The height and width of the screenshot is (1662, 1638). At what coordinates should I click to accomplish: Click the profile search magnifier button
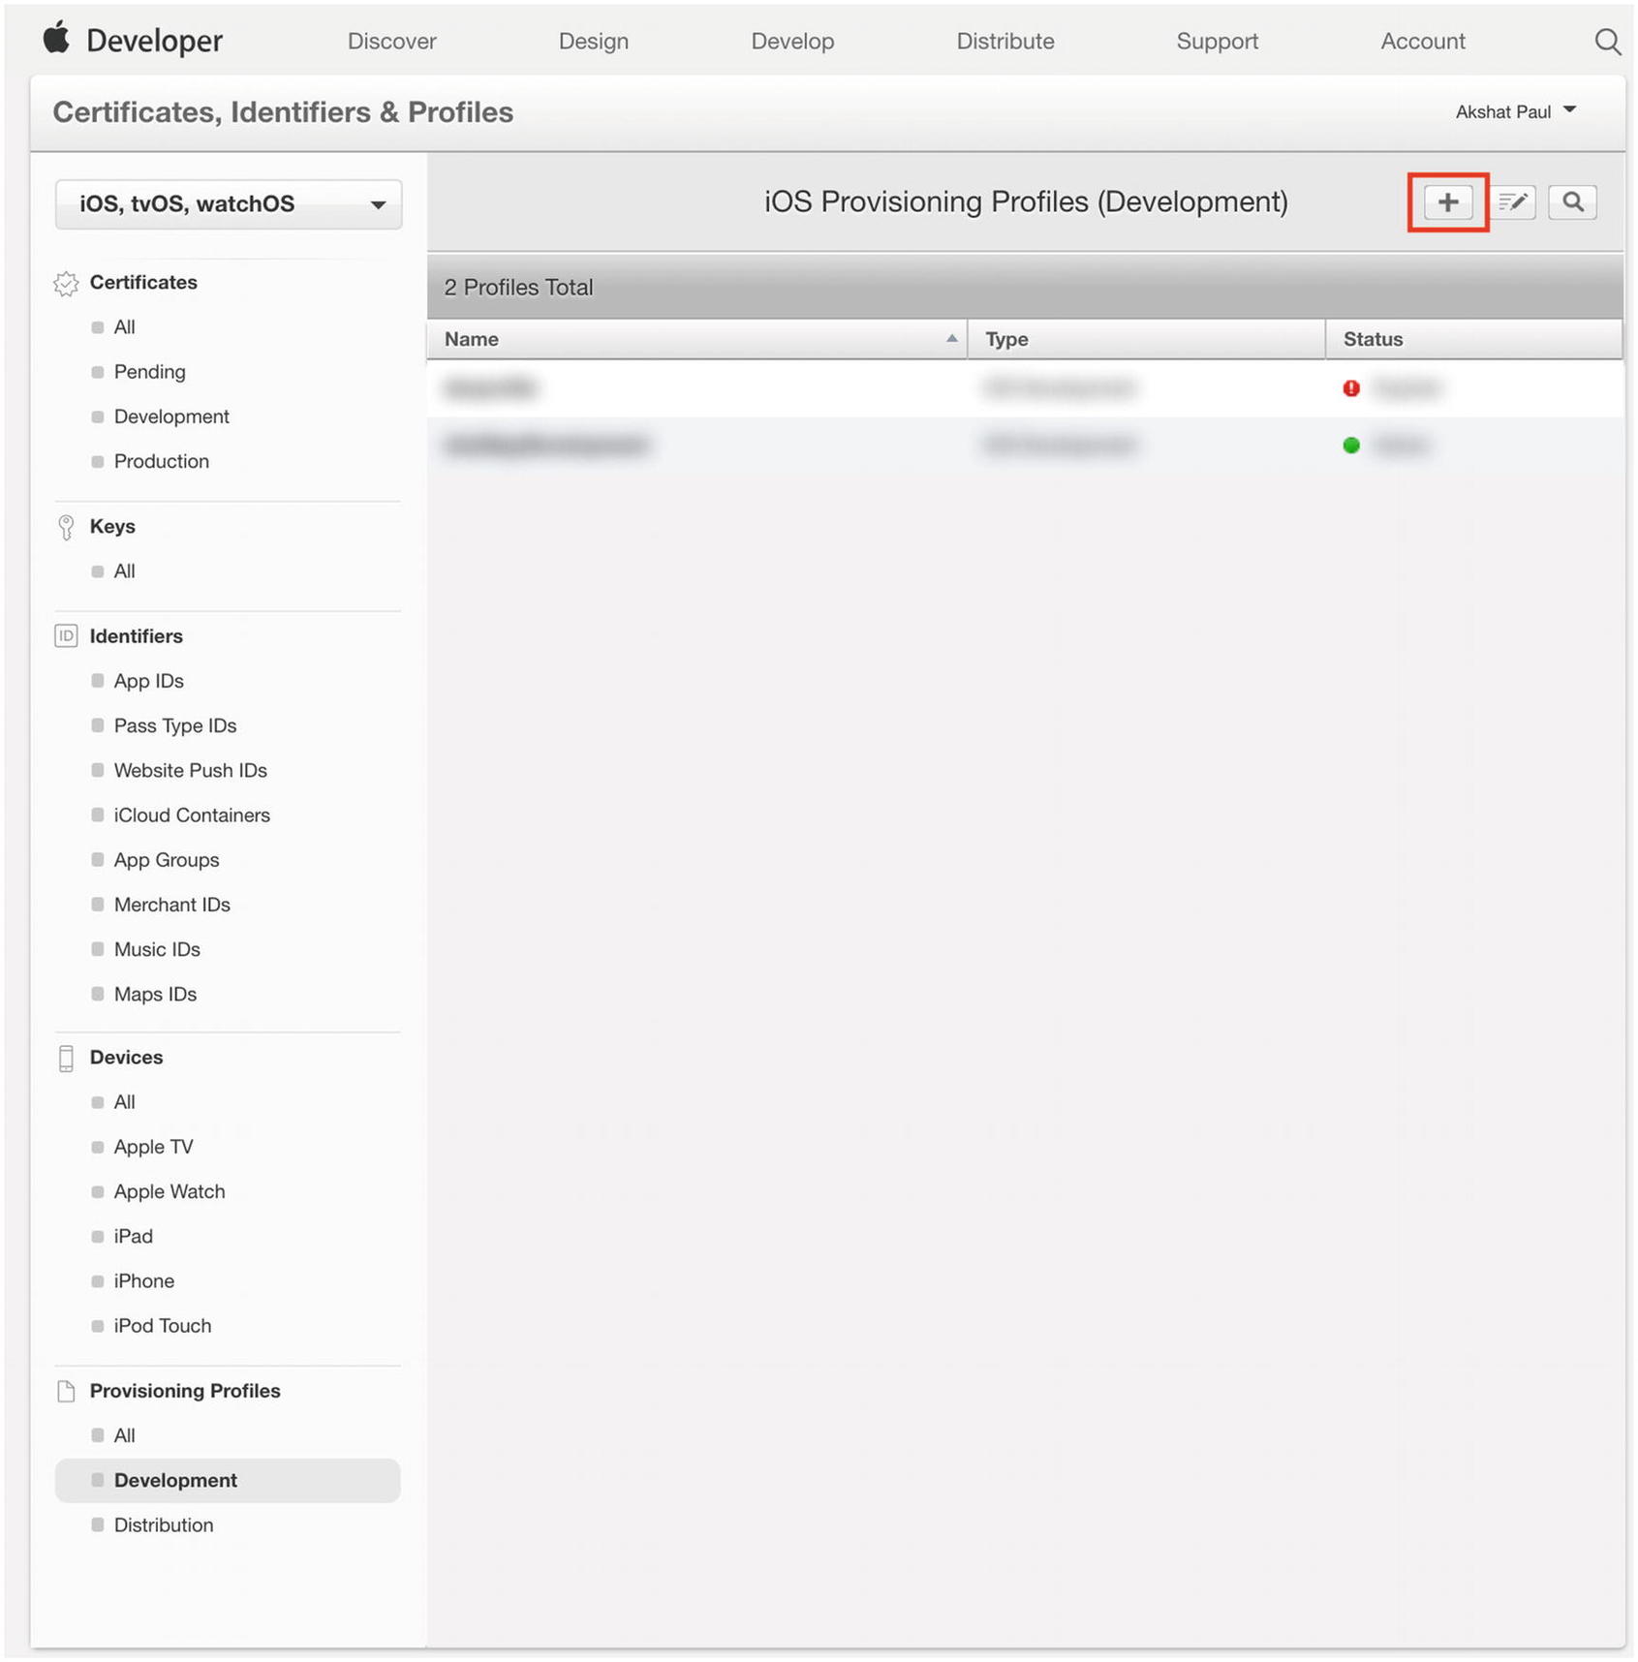click(1572, 202)
